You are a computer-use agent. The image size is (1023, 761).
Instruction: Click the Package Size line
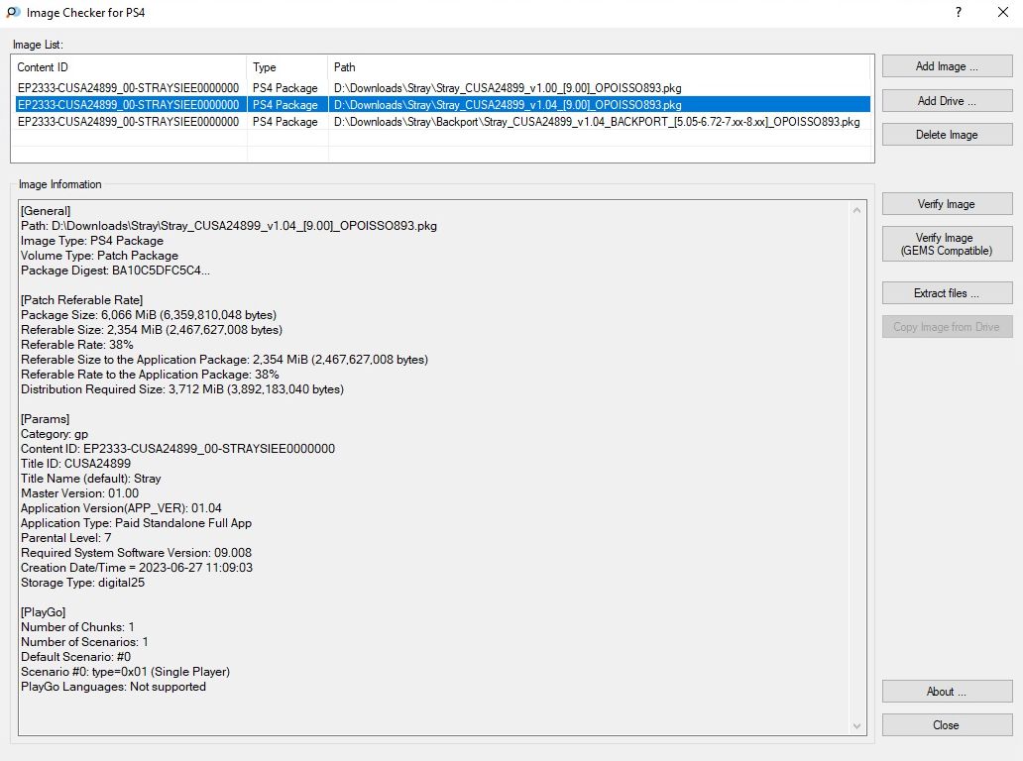coord(149,315)
